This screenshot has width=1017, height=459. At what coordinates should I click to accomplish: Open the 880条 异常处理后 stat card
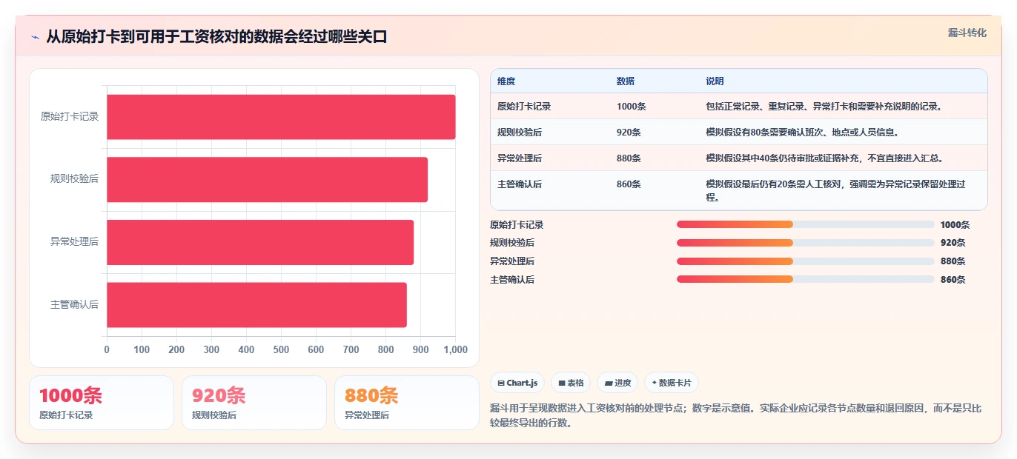[x=407, y=403]
